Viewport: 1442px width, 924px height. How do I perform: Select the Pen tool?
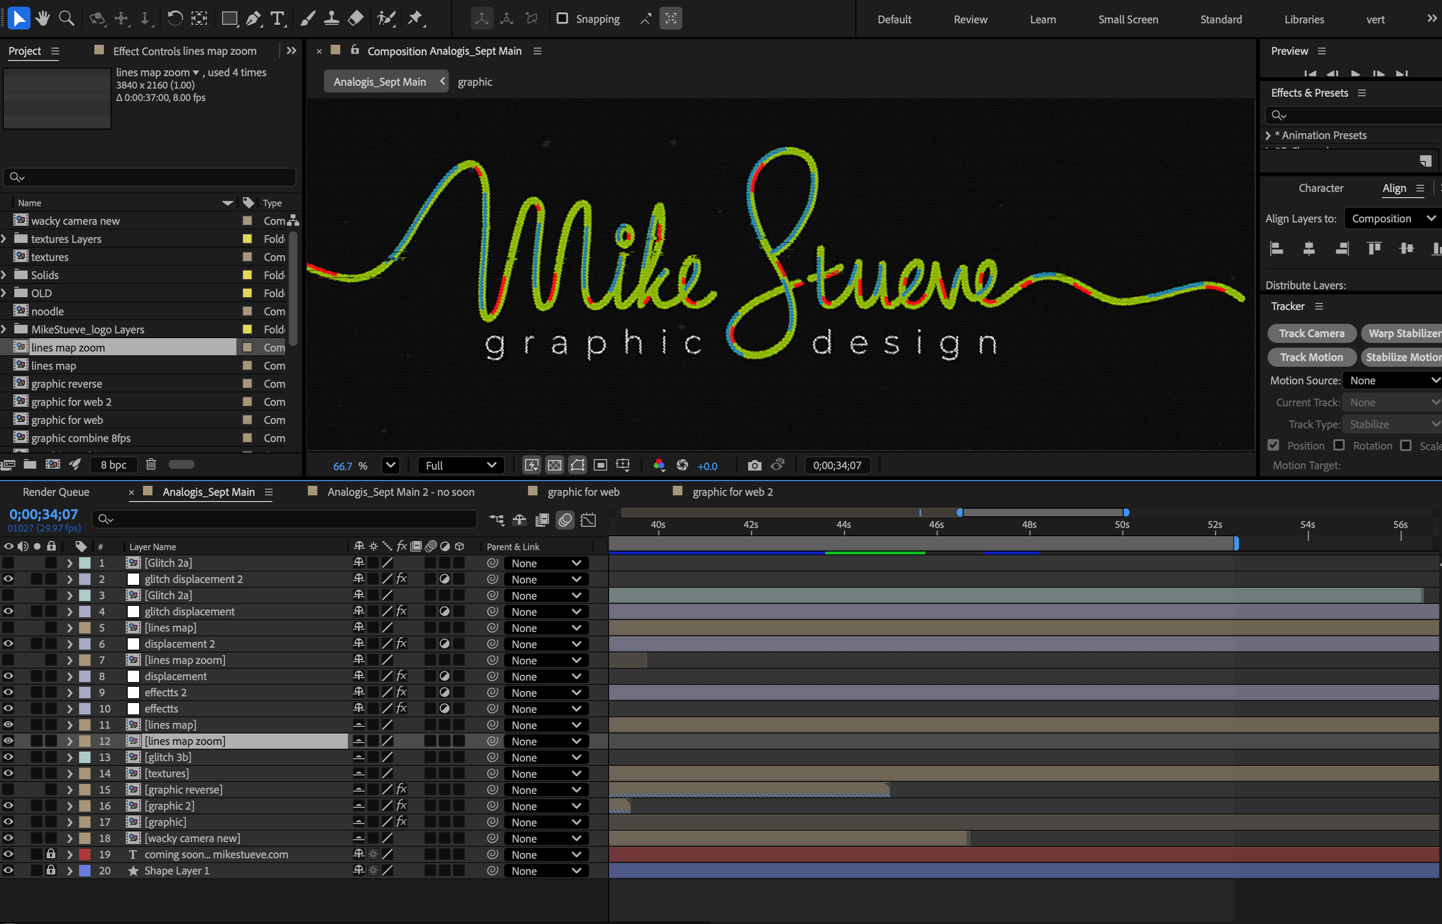point(254,19)
